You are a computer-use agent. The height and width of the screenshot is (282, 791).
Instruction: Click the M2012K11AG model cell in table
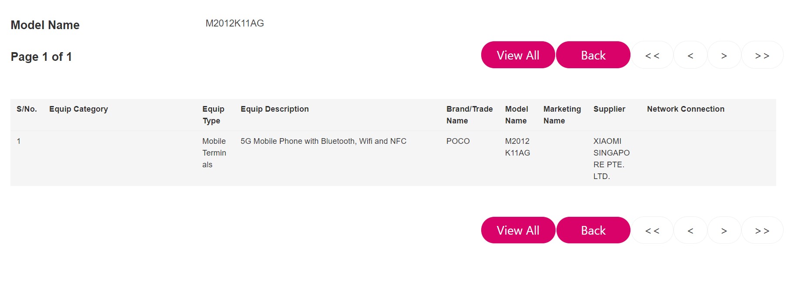click(x=517, y=147)
